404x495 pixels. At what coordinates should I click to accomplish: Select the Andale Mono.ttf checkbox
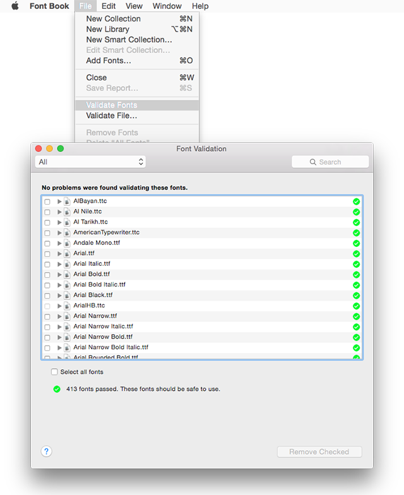[47, 244]
